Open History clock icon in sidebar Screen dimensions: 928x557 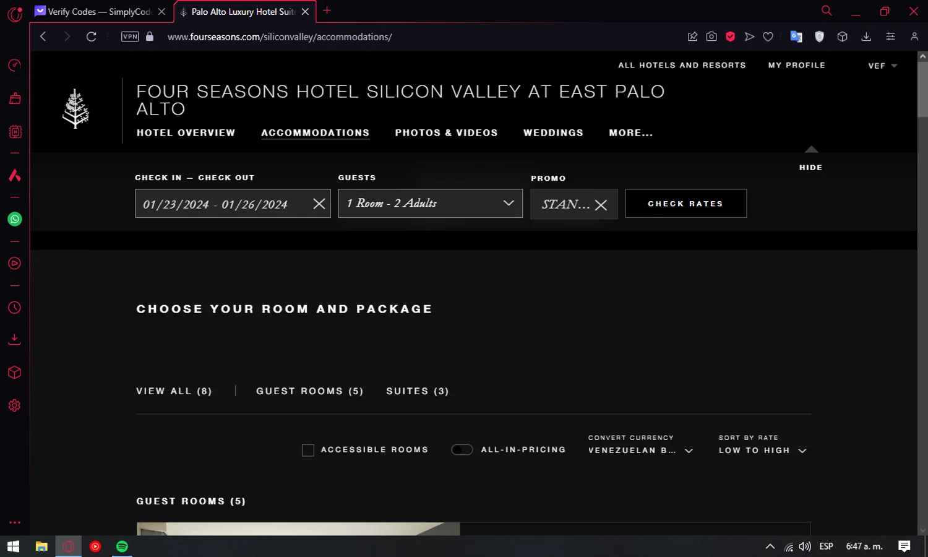[15, 308]
